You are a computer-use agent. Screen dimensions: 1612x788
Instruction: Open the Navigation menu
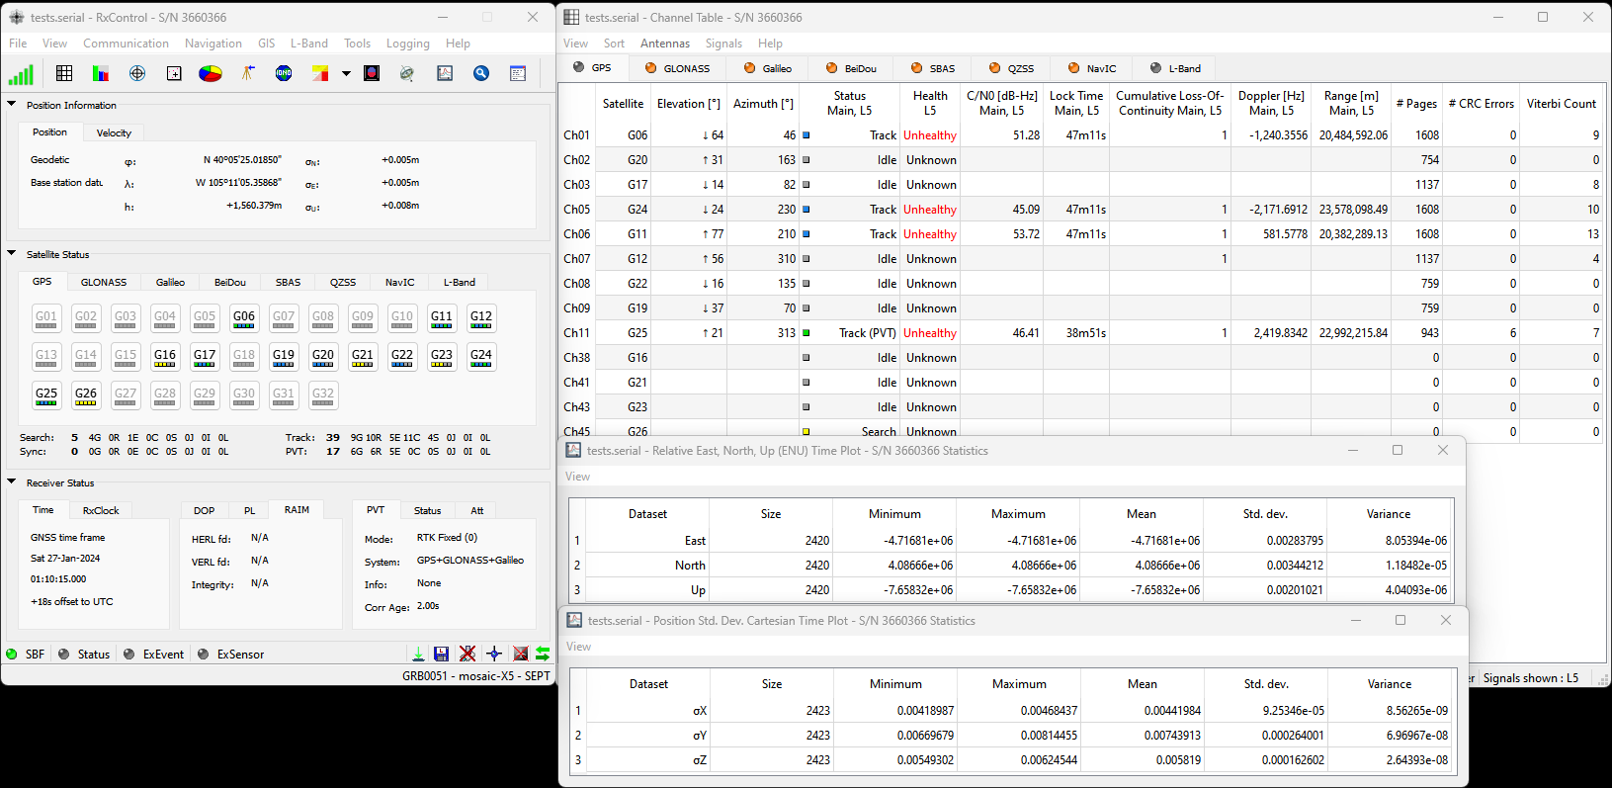point(213,44)
